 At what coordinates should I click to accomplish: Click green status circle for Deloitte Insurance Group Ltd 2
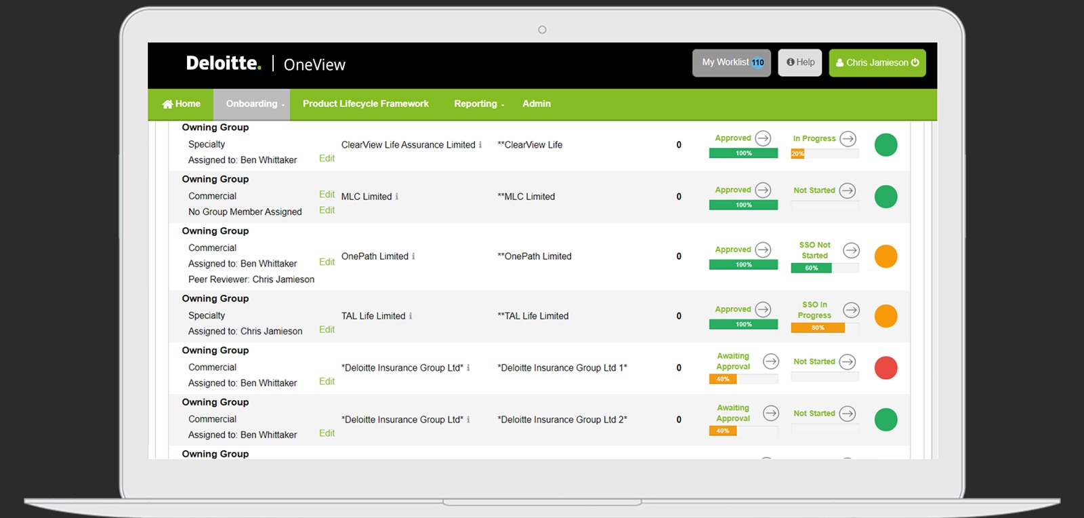pyautogui.click(x=886, y=420)
